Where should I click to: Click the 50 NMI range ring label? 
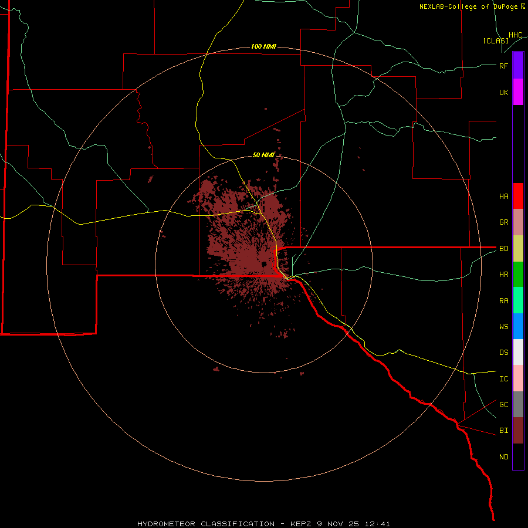263,155
